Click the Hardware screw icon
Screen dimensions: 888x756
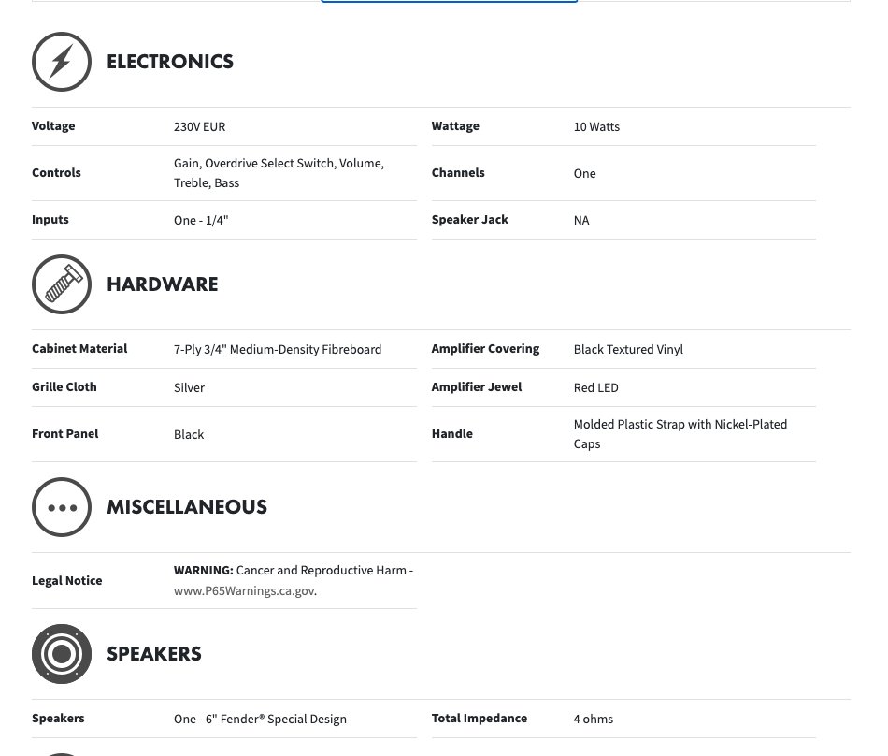(62, 284)
